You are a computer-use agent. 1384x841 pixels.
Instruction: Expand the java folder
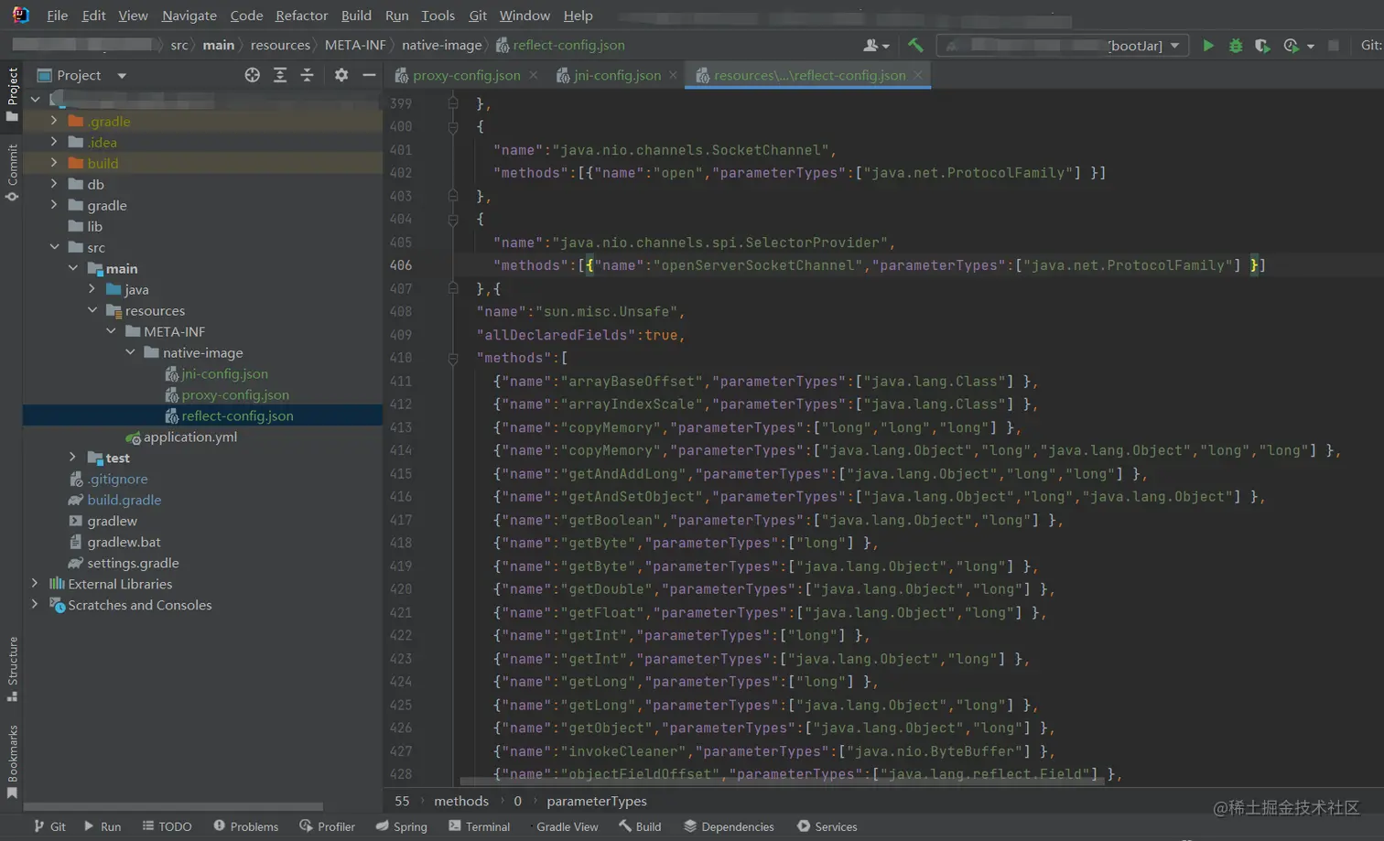pos(92,289)
